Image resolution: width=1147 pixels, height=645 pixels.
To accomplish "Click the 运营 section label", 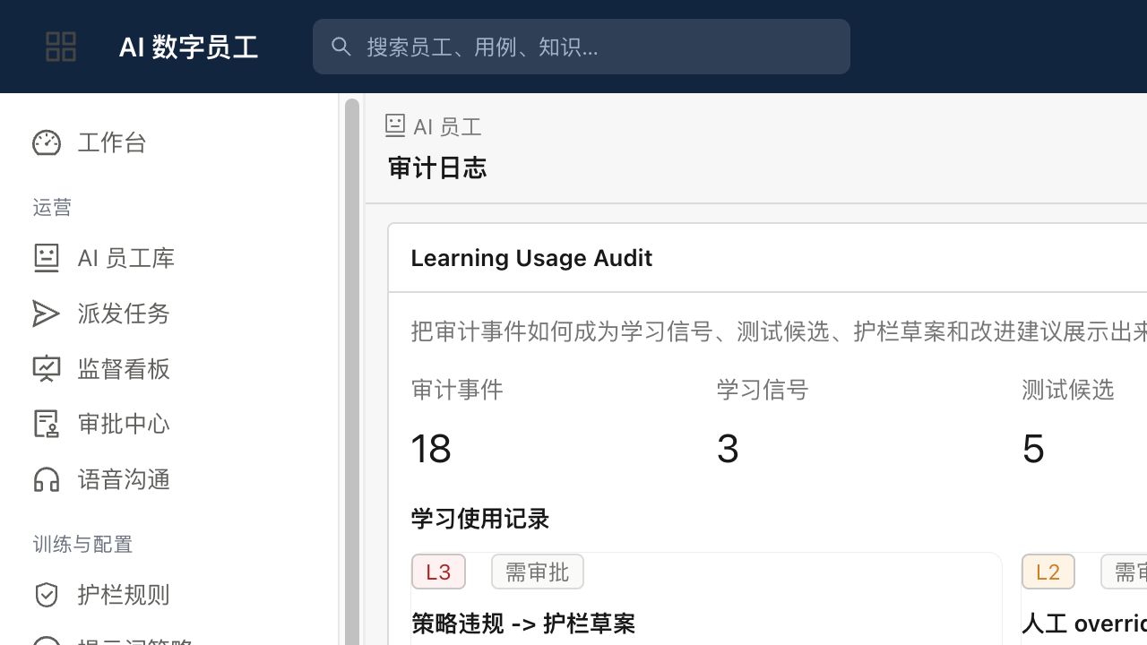I will (x=52, y=208).
